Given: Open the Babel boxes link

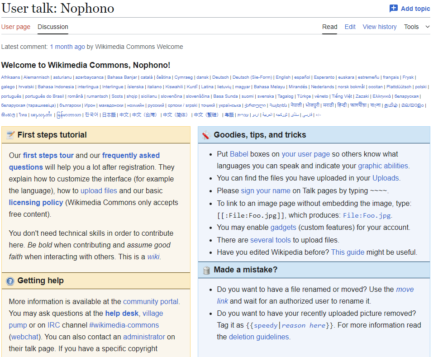Looking at the screenshot, I should point(239,154).
